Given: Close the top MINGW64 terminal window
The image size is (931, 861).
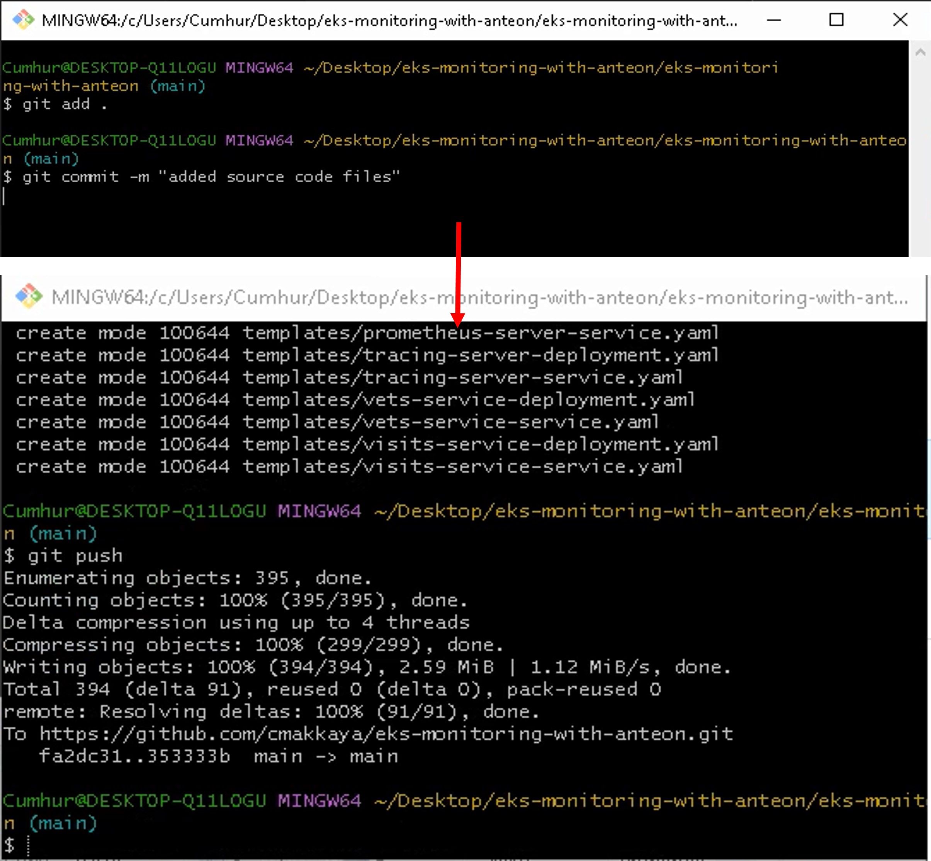Looking at the screenshot, I should (x=900, y=20).
